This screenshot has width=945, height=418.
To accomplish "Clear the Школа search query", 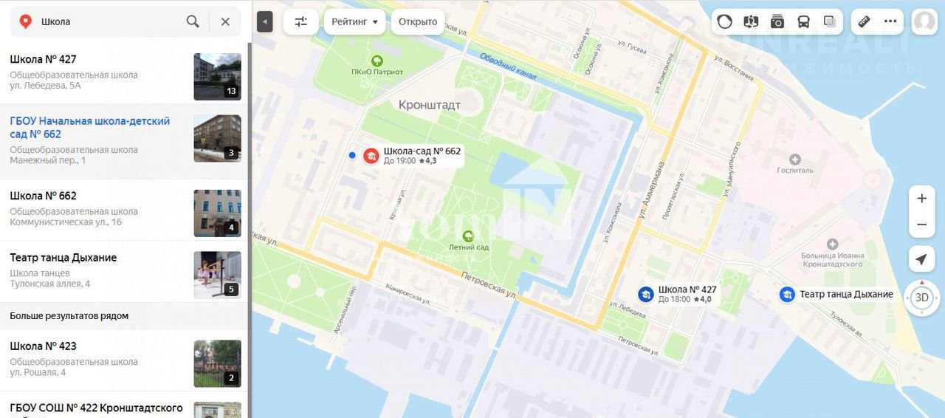I will (x=225, y=21).
